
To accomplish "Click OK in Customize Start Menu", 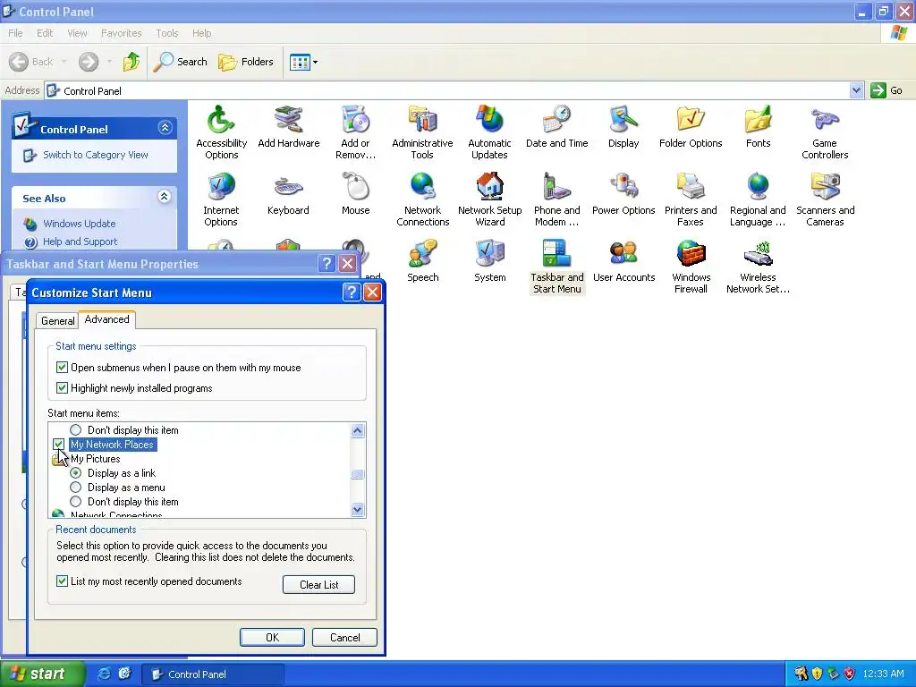I will point(272,637).
